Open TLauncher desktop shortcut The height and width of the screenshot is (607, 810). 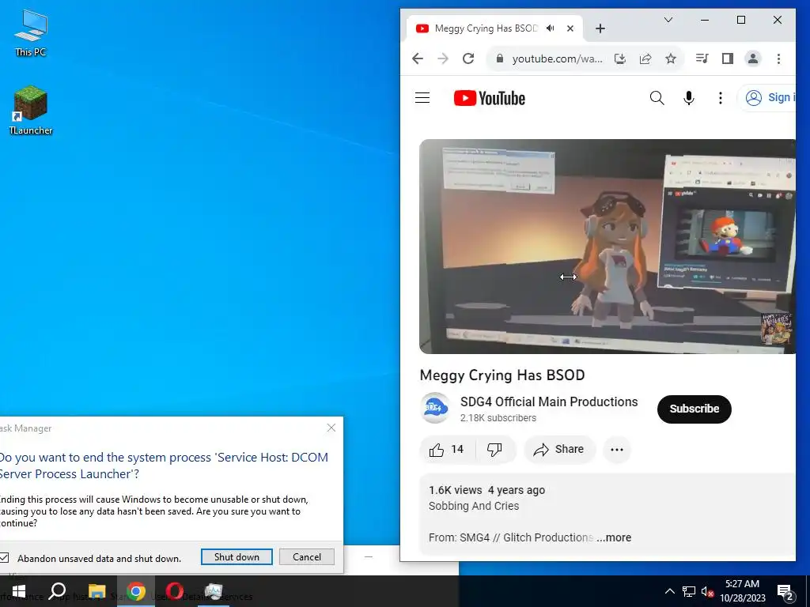click(x=31, y=111)
